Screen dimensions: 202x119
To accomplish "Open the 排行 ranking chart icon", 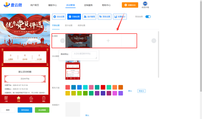I will [31, 98].
